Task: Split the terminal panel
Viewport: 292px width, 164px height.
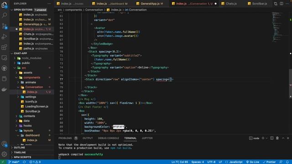Action: (272, 138)
